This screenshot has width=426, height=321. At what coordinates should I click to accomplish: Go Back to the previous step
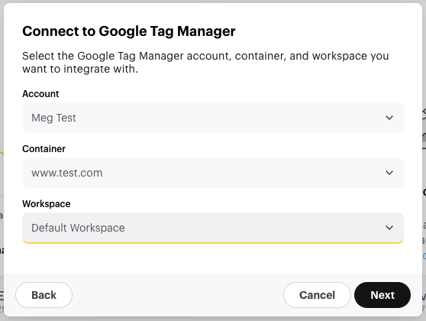point(44,295)
